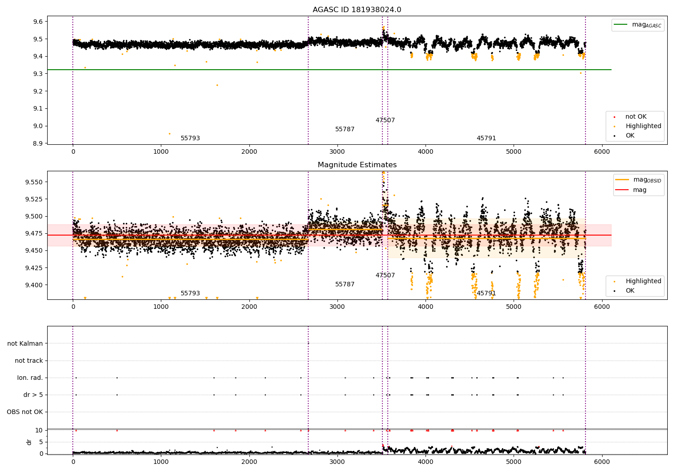The image size is (674, 472).
Task: Click obsid label 55793 in Magnitude Estimates plot
Action: [x=190, y=294]
